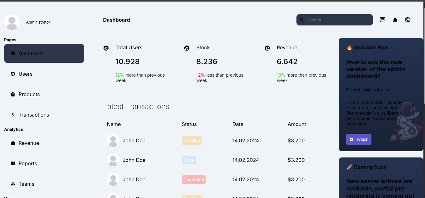Screen dimensions: 425x198
Task: Open the Revenue analytics icon
Action: (13, 143)
